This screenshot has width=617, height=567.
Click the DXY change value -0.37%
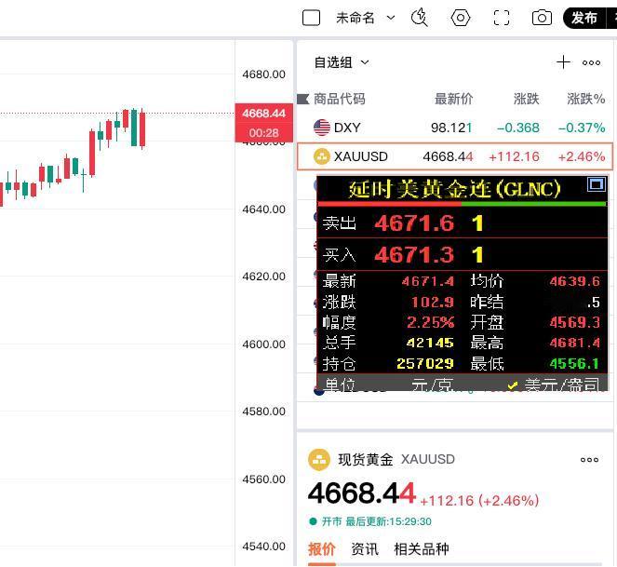[582, 128]
